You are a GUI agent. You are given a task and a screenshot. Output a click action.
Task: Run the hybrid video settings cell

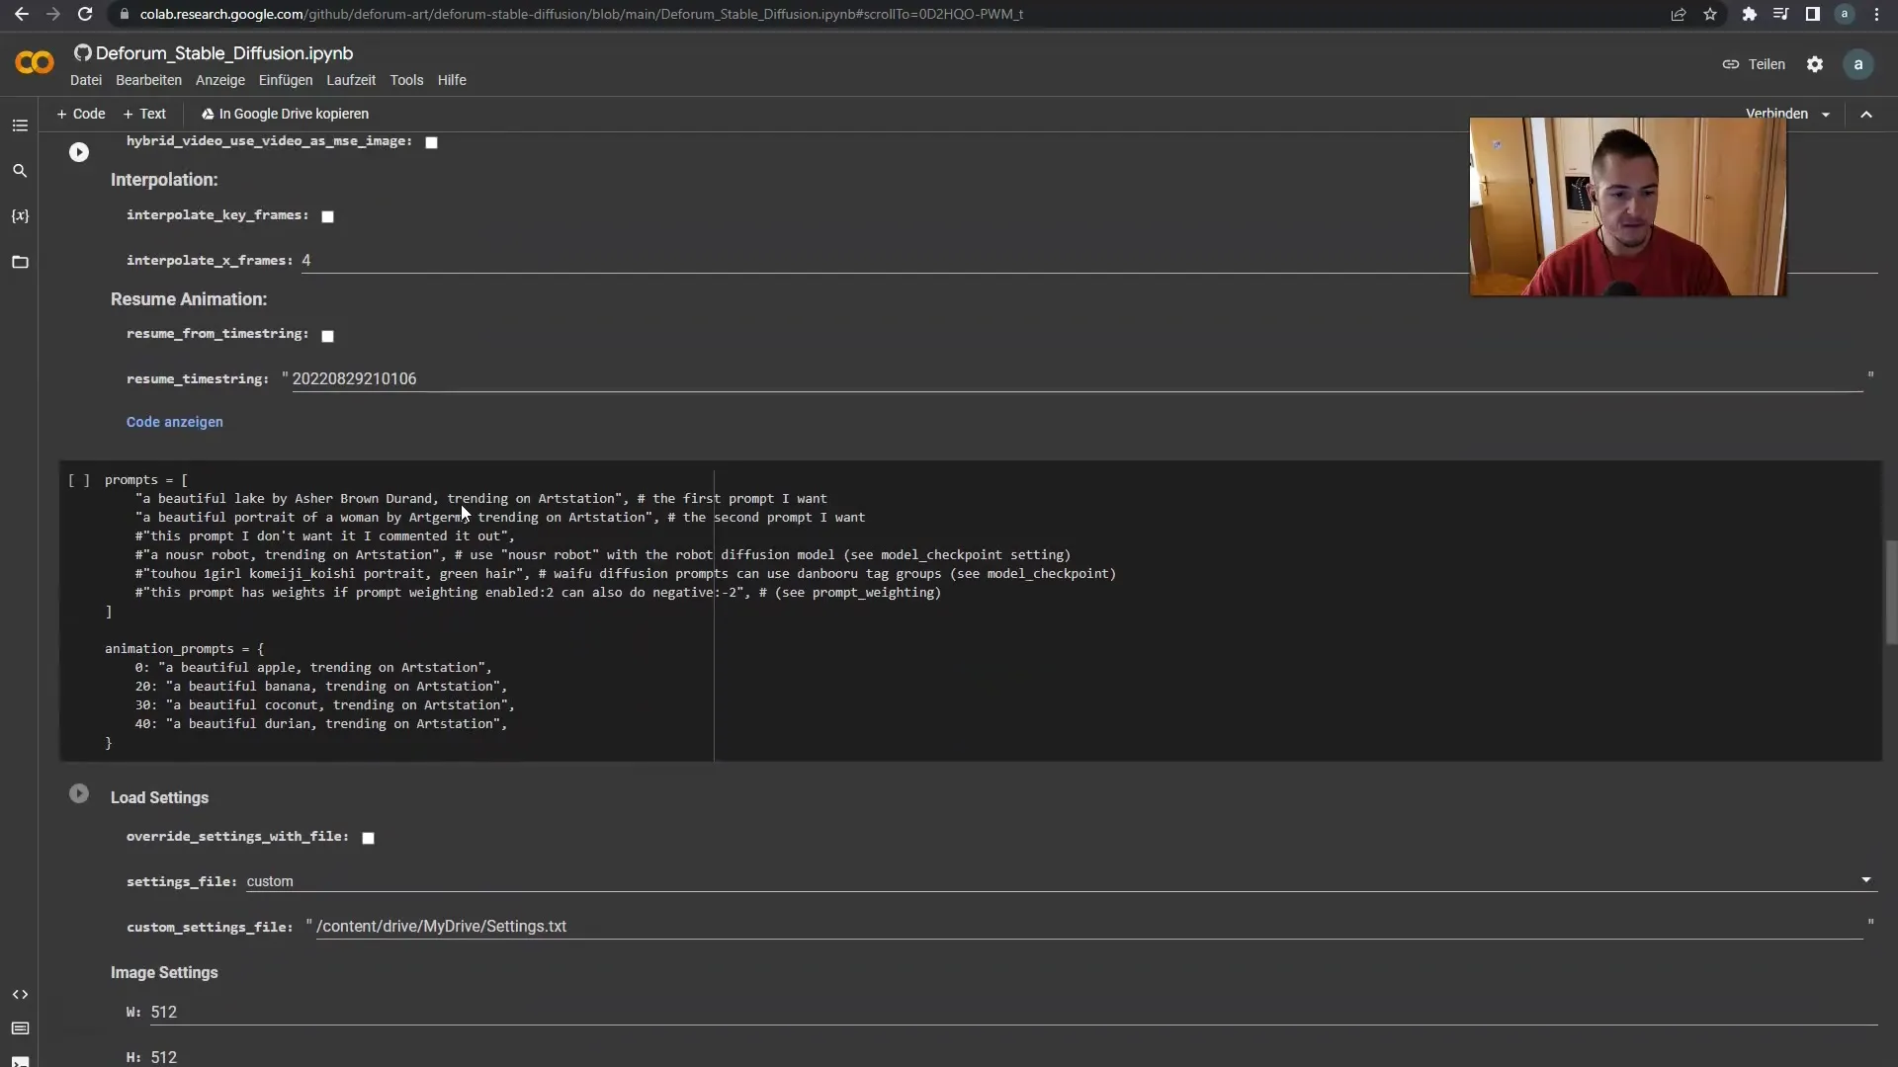[x=79, y=152]
